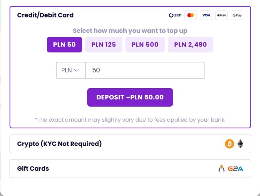Click the Ethereum icon
Screen dimensions: 260x196
(x=240, y=144)
